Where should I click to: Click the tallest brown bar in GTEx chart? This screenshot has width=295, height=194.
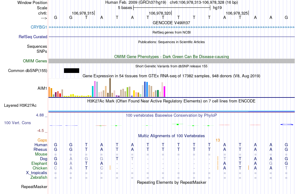110,88
